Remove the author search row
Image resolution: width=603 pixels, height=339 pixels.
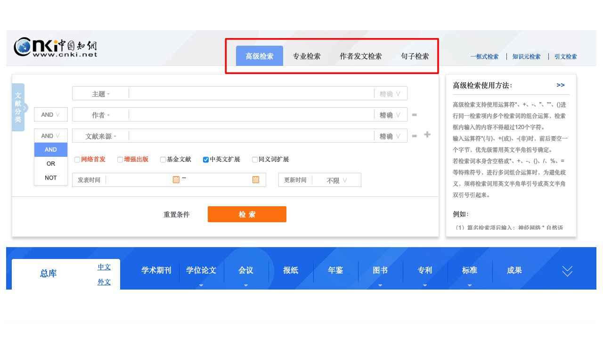tap(414, 115)
